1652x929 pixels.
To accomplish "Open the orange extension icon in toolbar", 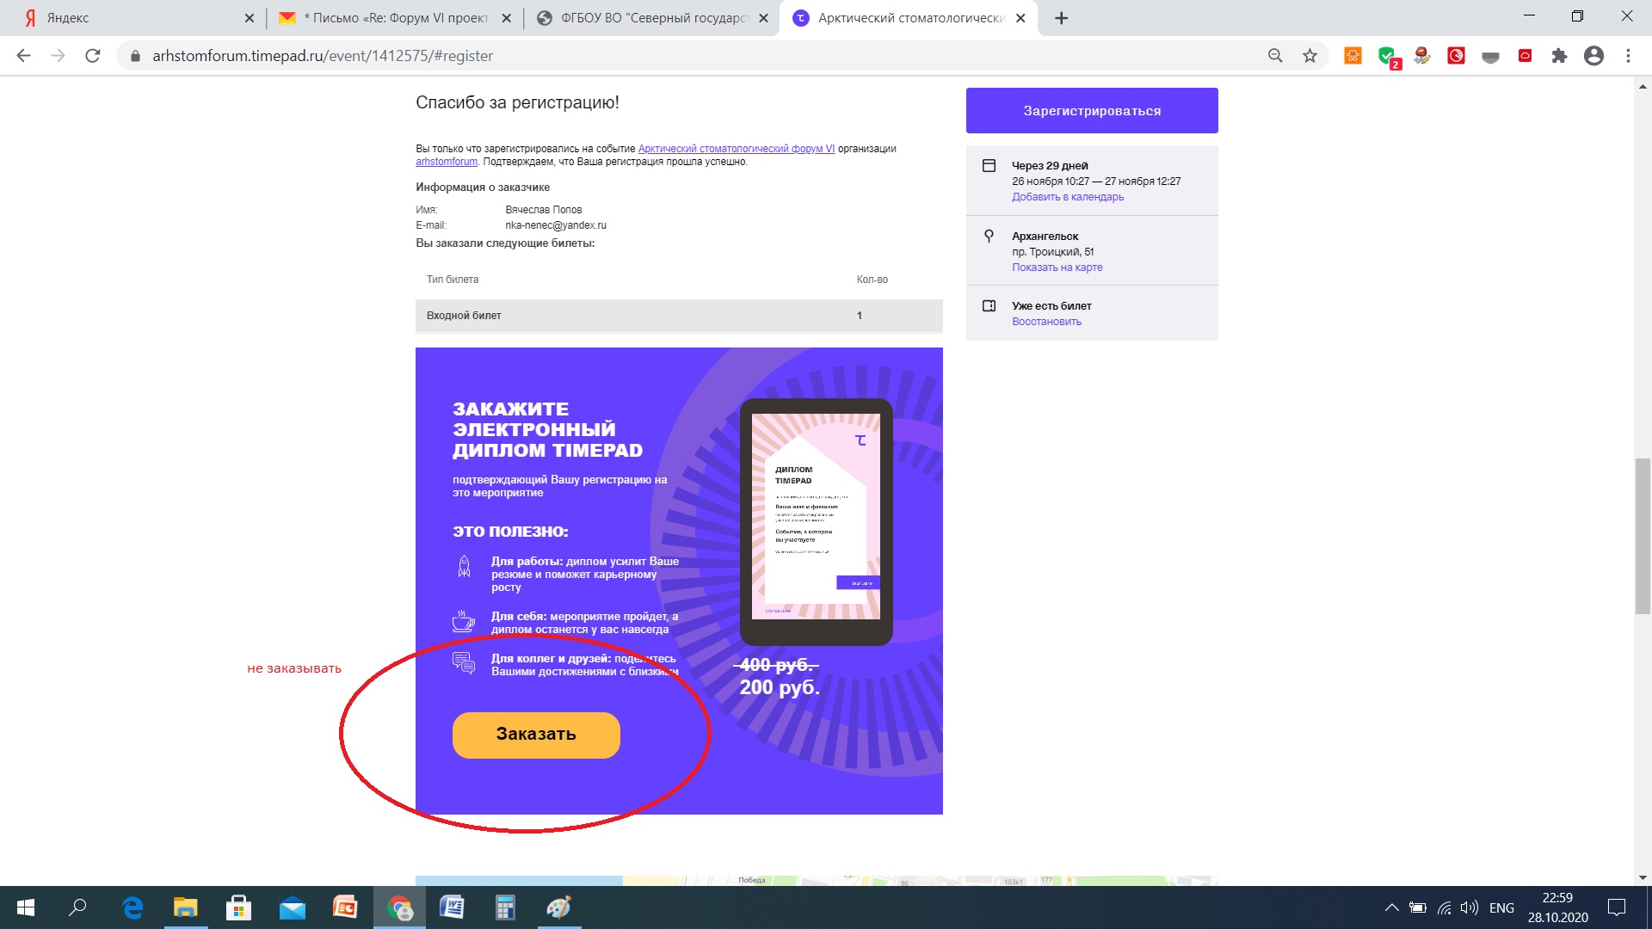I will click(x=1353, y=56).
